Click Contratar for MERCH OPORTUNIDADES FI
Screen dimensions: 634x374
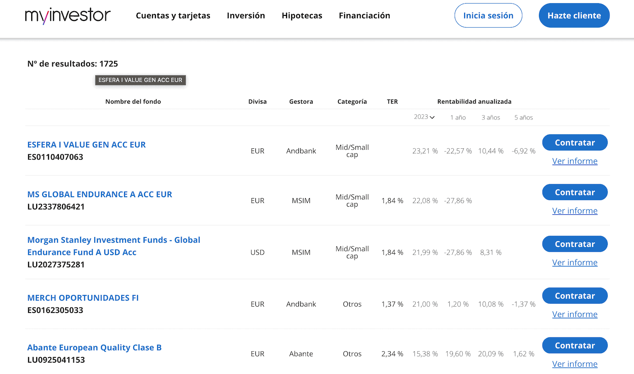pyautogui.click(x=575, y=296)
